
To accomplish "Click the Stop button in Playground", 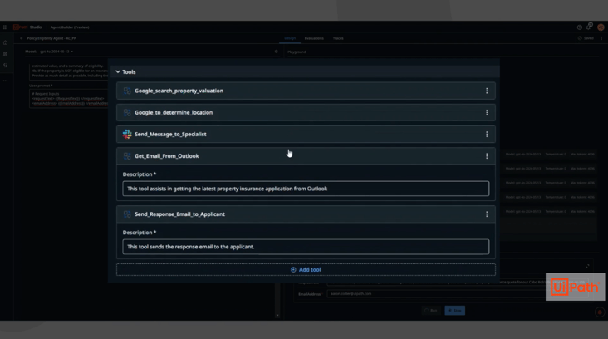I will 455,311.
